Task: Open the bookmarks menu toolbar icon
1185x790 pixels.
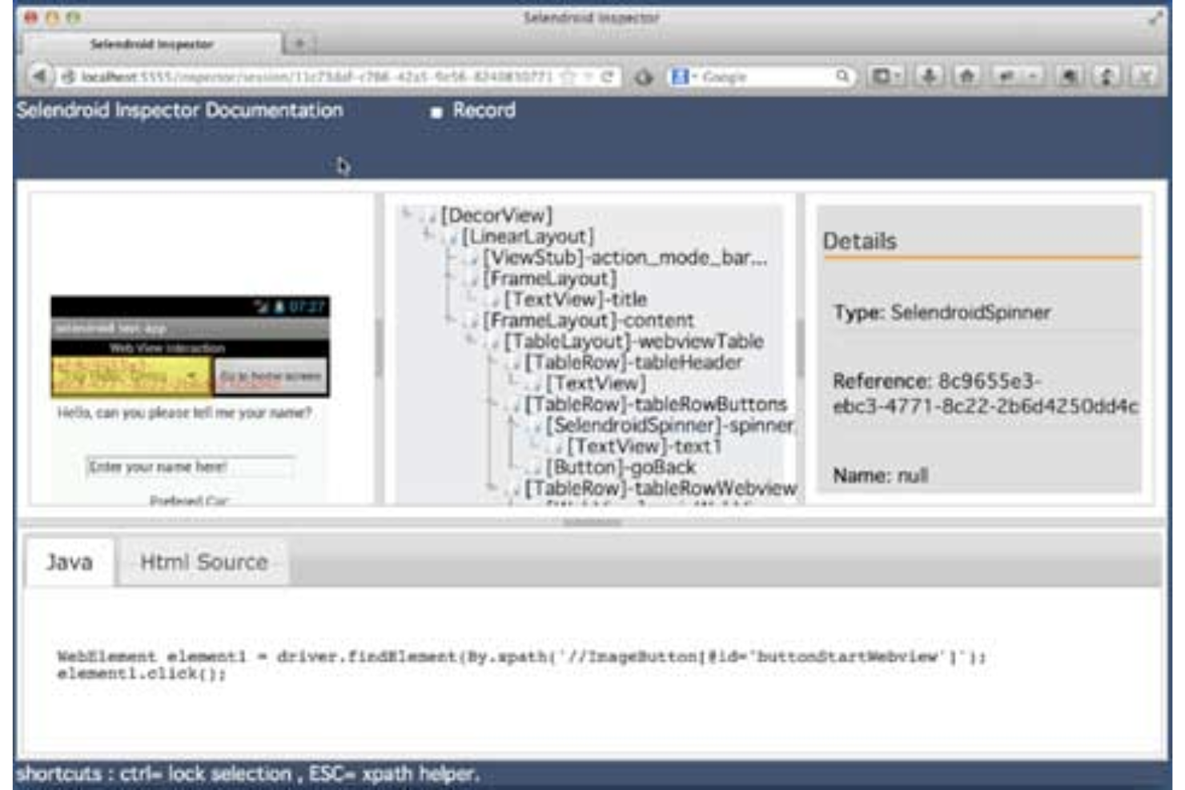Action: (x=886, y=77)
